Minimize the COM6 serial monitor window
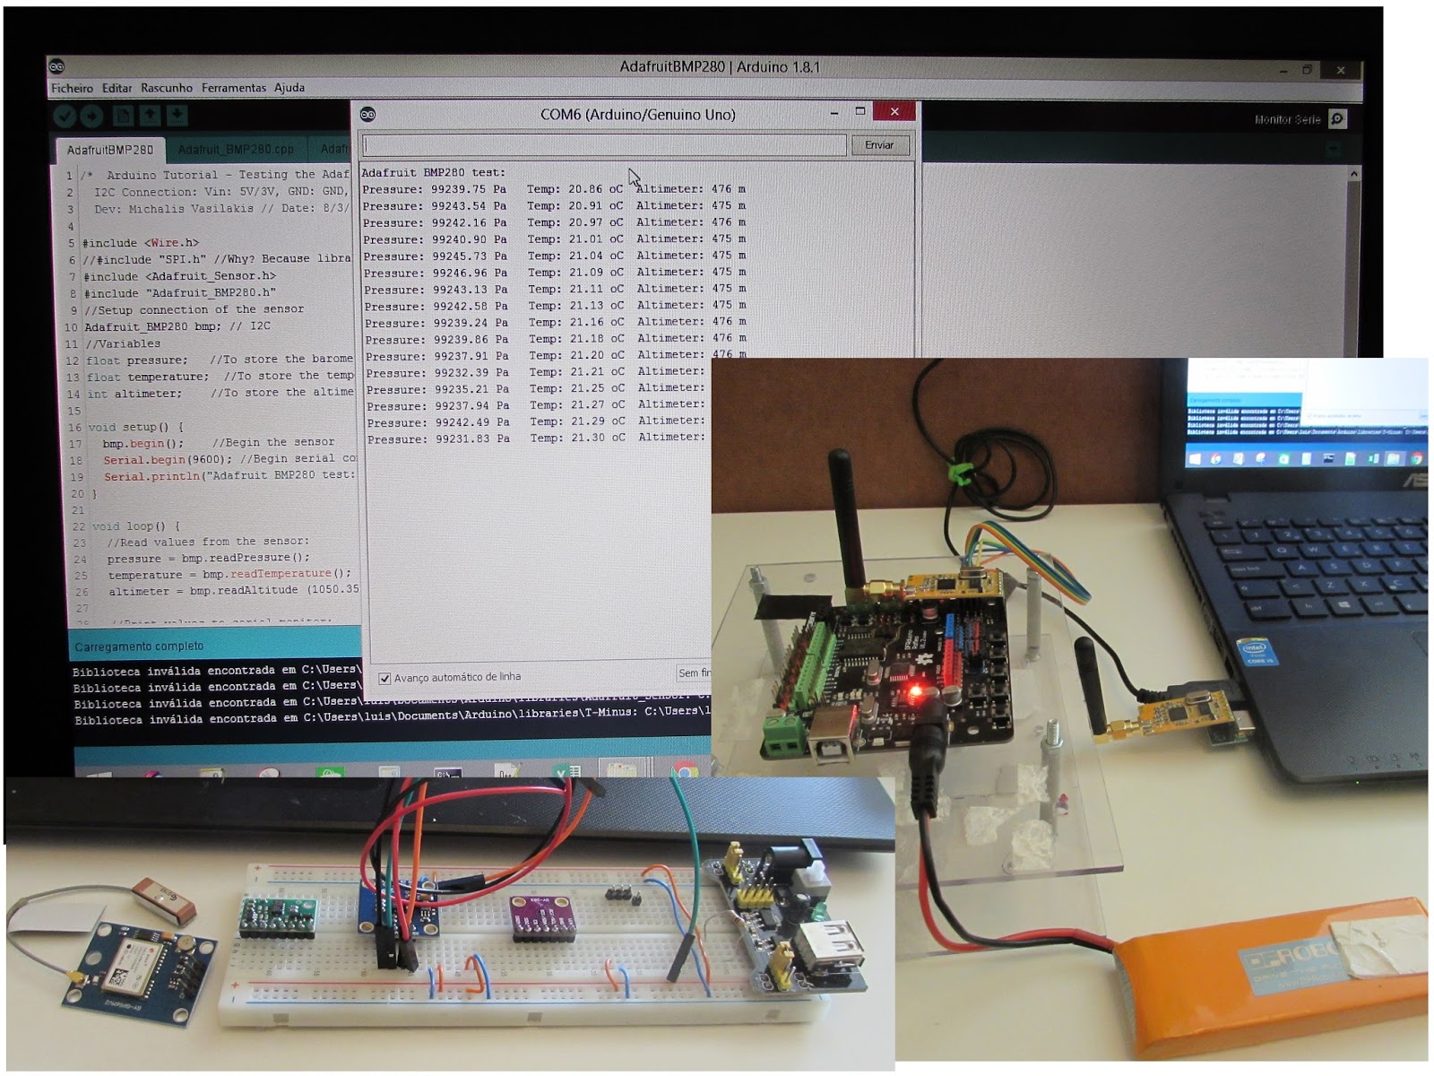Image resolution: width=1434 pixels, height=1076 pixels. coord(834,112)
